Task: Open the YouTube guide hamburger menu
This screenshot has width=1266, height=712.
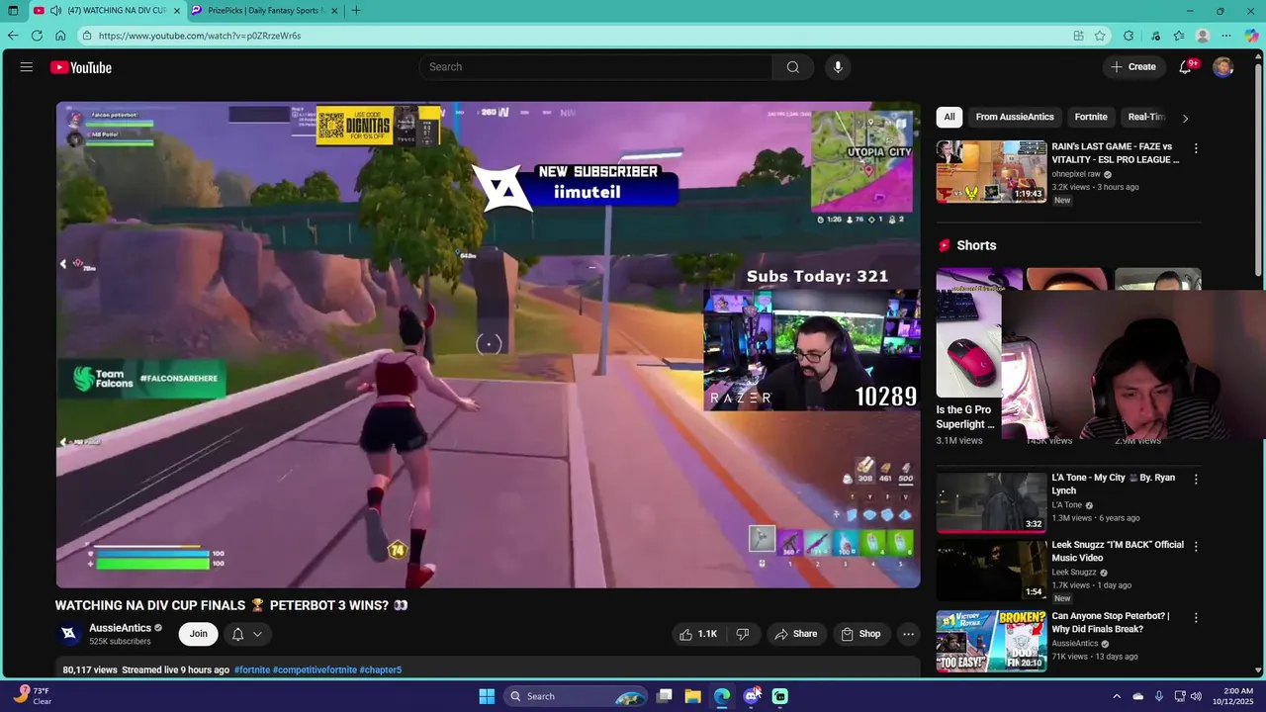Action: 26,67
